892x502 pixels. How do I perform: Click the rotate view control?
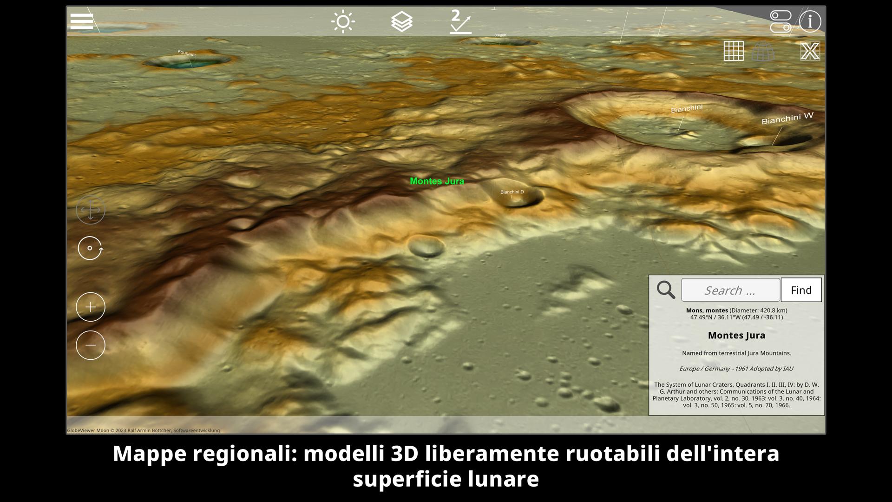coord(90,248)
